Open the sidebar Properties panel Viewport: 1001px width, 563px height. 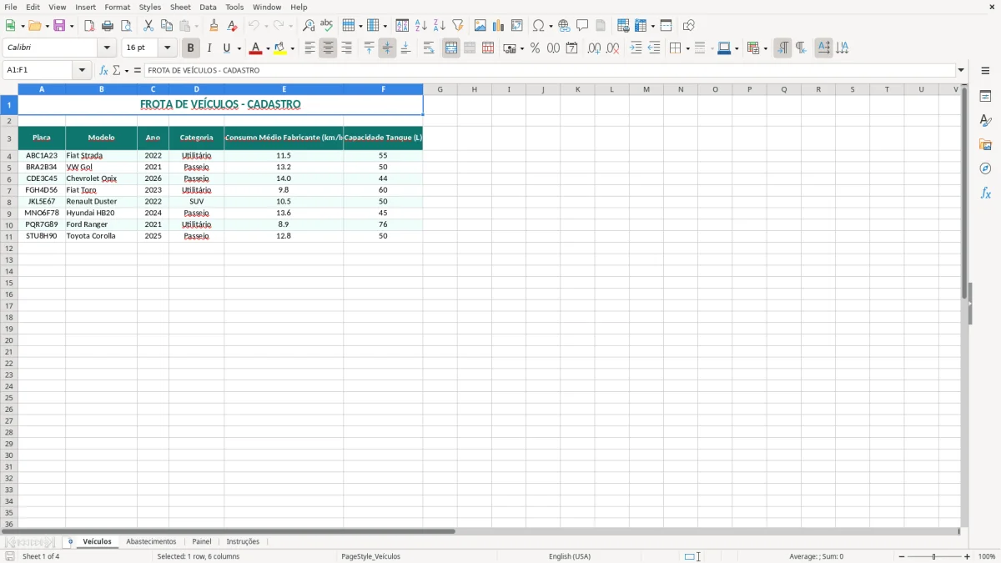point(985,97)
